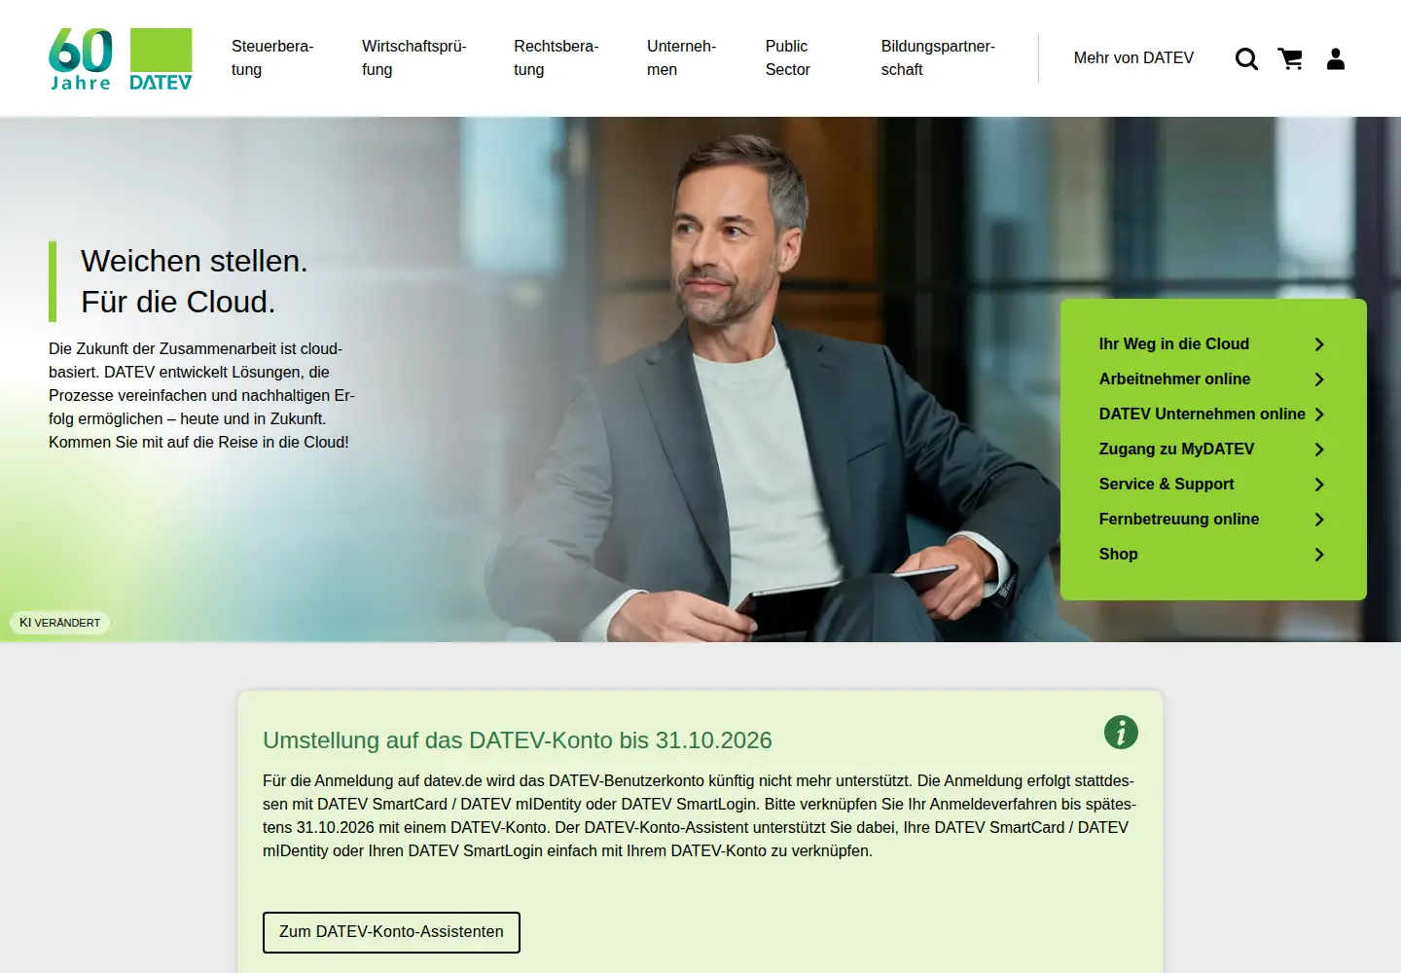
Task: Click chevron beside Fernbetreuung online
Action: 1319,520
